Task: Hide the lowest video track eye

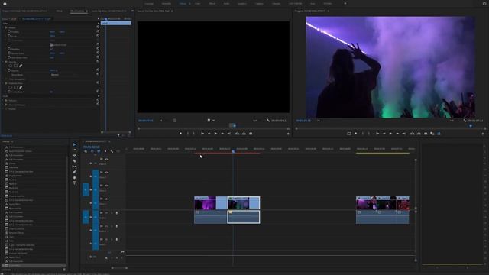Action: (x=106, y=199)
